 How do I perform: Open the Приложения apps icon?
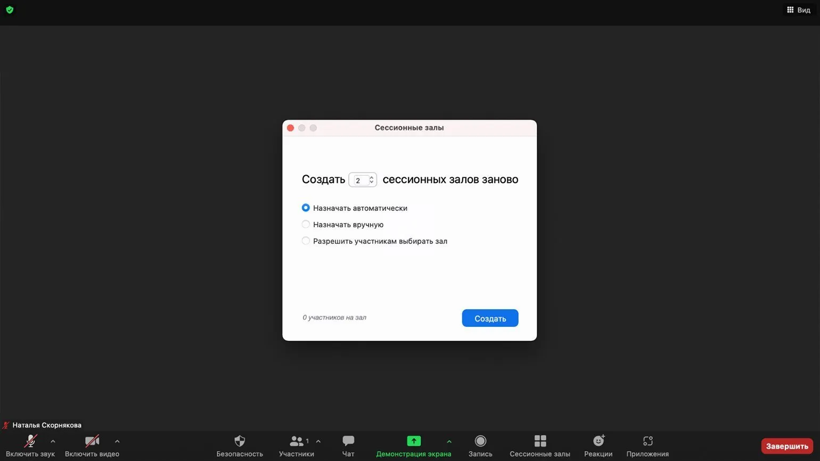point(647,441)
